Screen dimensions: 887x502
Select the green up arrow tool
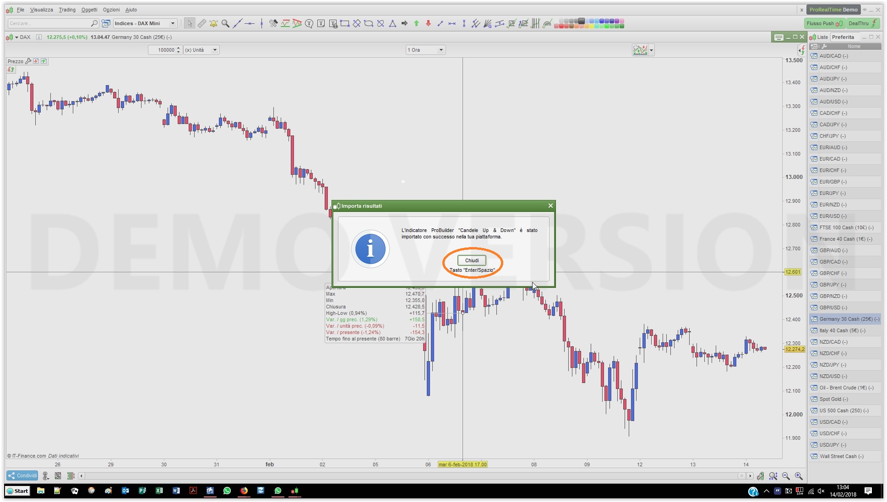[x=416, y=23]
